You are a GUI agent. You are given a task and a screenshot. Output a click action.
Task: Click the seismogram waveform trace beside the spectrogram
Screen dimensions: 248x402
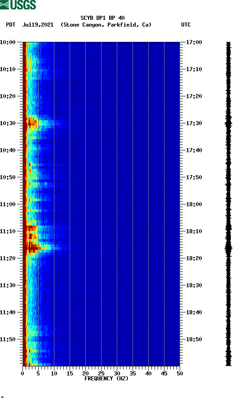tap(228, 204)
